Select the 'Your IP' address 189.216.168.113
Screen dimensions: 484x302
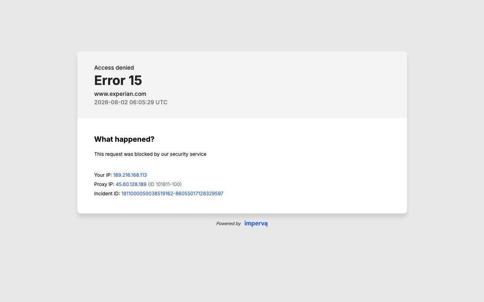click(130, 175)
